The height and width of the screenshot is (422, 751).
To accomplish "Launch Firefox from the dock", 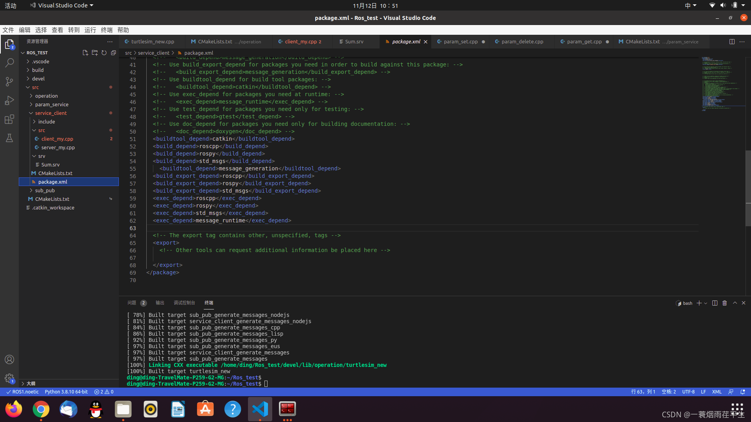I will 14,409.
